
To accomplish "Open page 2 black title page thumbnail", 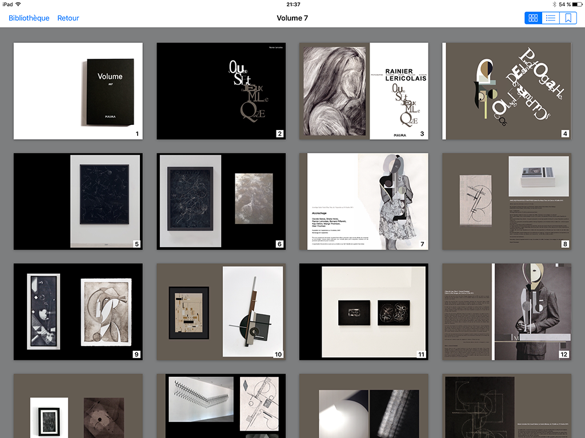I will 221,91.
